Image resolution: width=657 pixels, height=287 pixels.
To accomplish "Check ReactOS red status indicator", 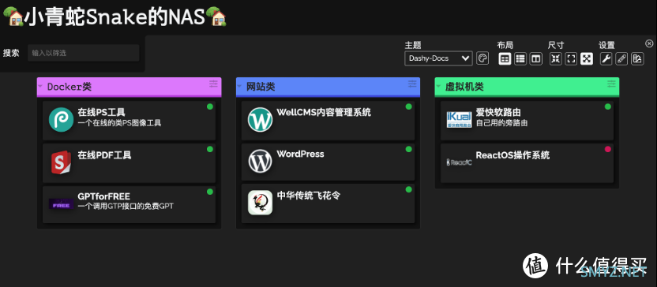I will pyautogui.click(x=607, y=149).
